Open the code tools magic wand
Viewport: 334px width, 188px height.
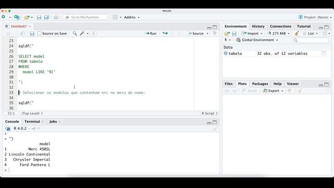click(82, 33)
